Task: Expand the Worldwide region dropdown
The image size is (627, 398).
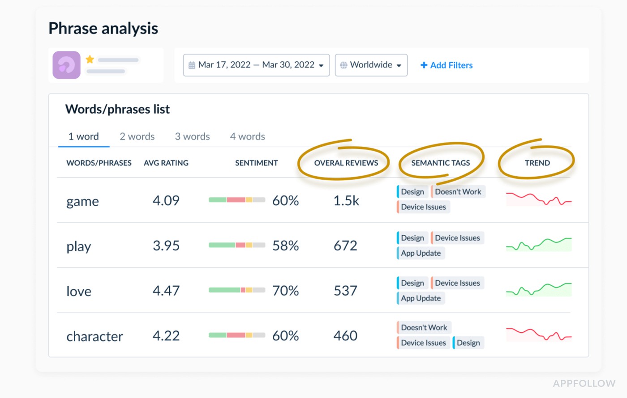Action: pyautogui.click(x=371, y=65)
